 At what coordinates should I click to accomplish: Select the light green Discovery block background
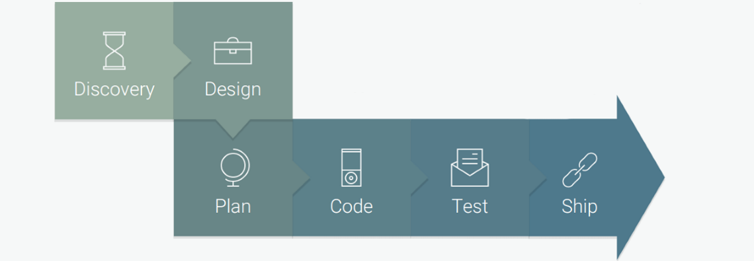coord(114,61)
